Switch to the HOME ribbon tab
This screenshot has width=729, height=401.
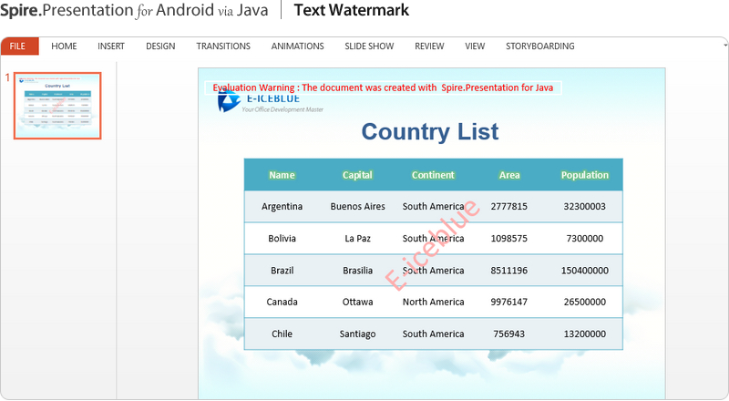tap(64, 46)
